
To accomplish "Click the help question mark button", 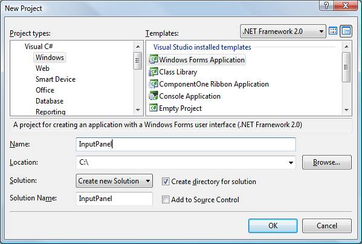I will pyautogui.click(x=326, y=5).
